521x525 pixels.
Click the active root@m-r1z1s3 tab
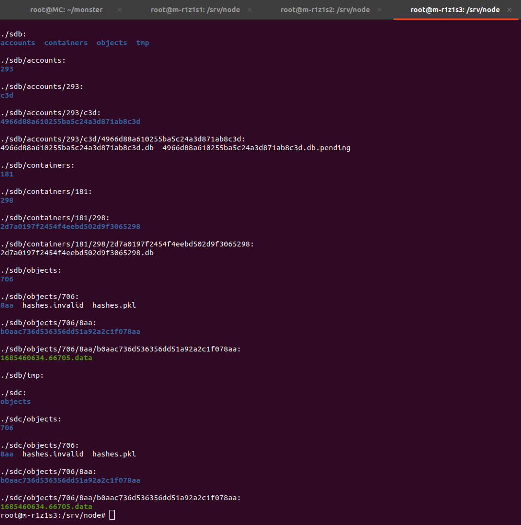[455, 10]
